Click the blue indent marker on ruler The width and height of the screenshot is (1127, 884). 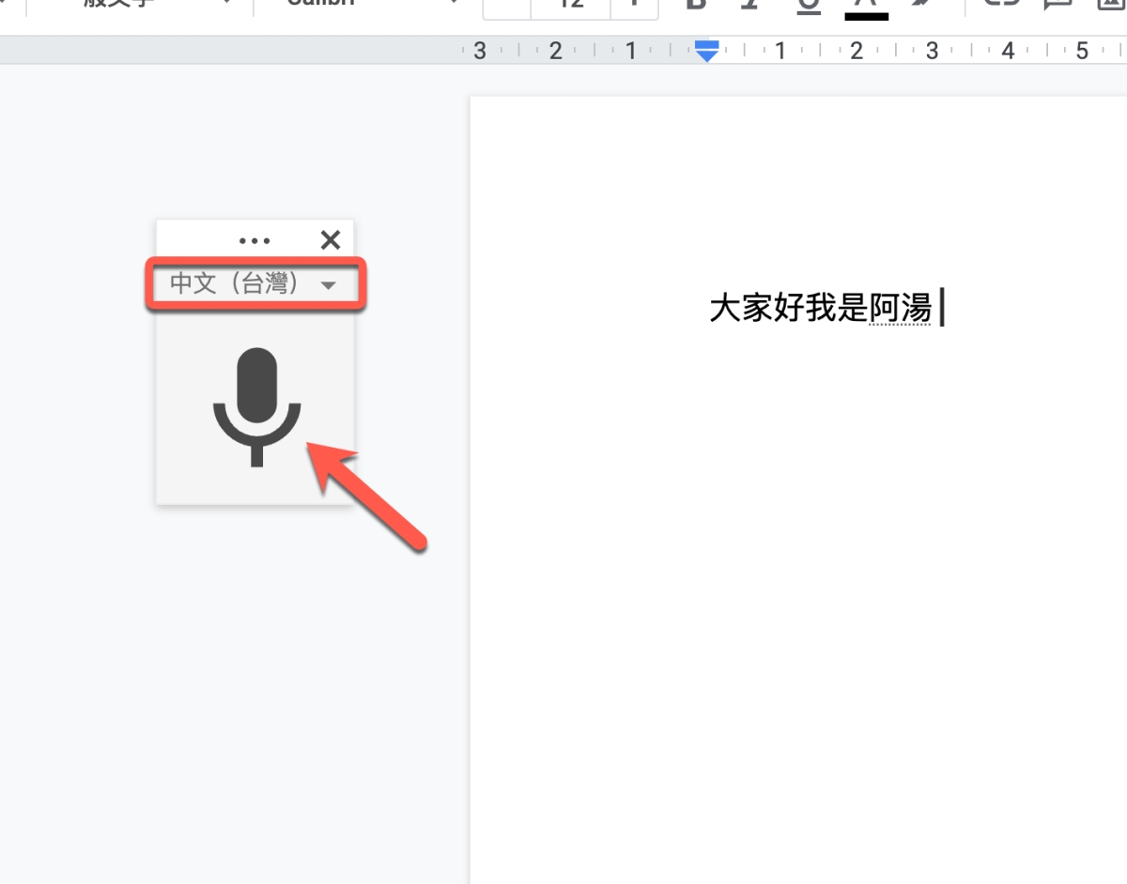[706, 53]
